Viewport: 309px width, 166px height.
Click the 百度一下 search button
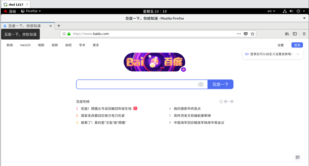pyautogui.click(x=220, y=84)
